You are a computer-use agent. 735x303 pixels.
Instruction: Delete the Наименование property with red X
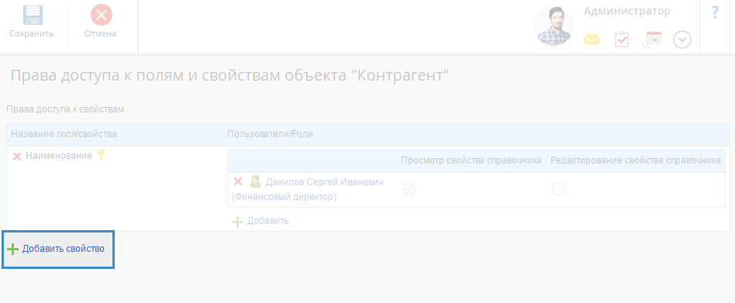(17, 157)
